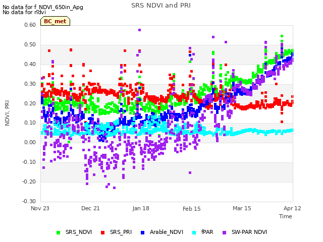Viewport: 323px width, 242px height.
Task: Click the 'No data for ndvi' message
Action: pyautogui.click(x=24, y=12)
